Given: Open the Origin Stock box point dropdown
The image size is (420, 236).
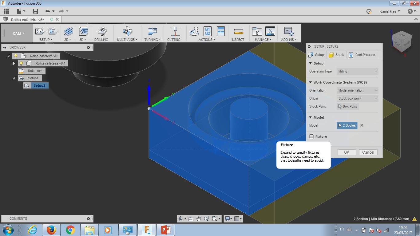Looking at the screenshot, I should click(x=358, y=98).
